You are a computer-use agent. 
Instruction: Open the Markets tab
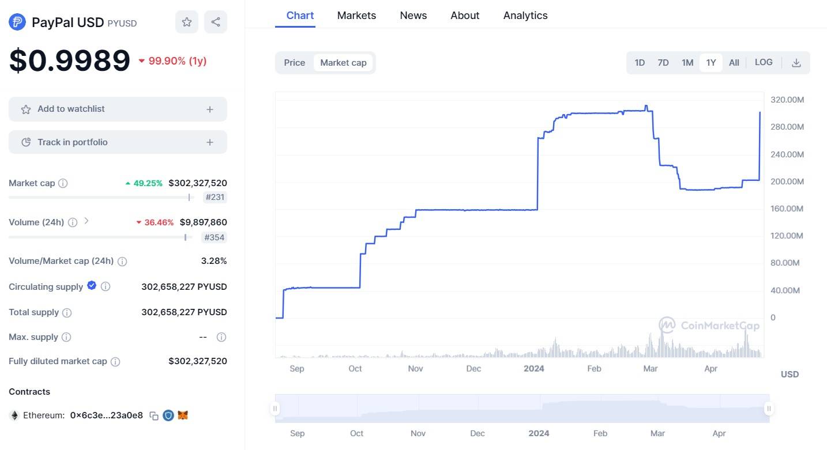(x=356, y=16)
